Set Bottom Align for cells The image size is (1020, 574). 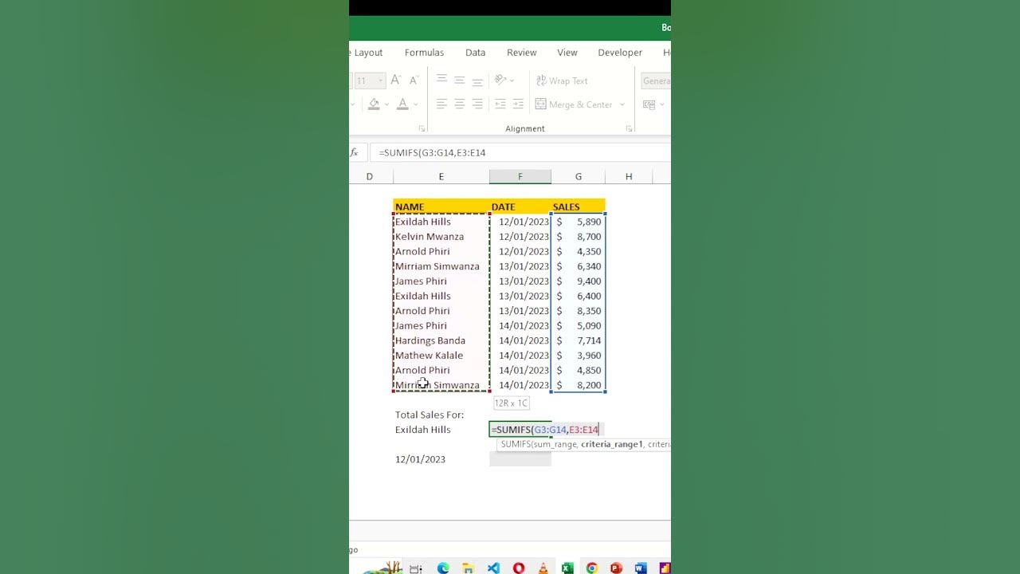point(477,81)
